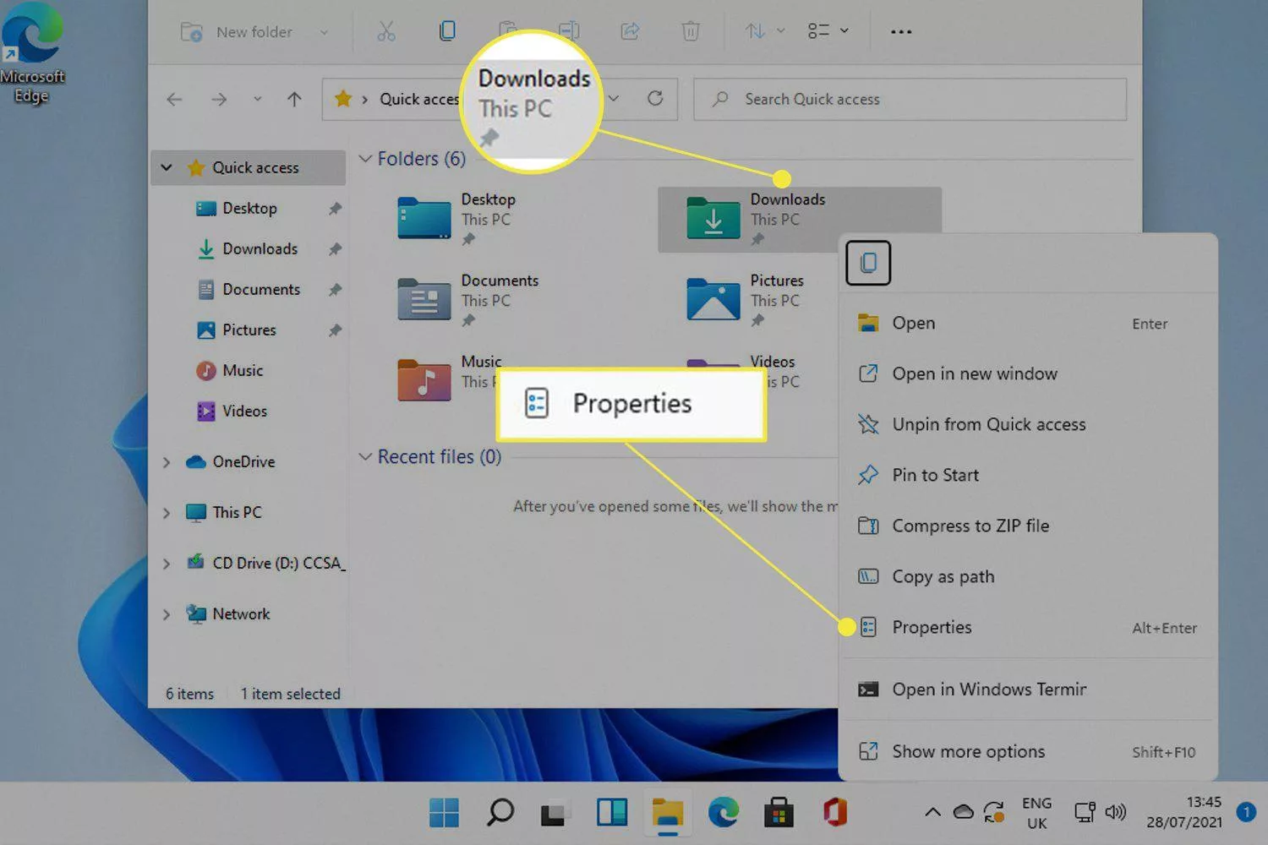Use the Rename icon in the toolbar
The height and width of the screenshot is (845, 1268).
point(569,31)
